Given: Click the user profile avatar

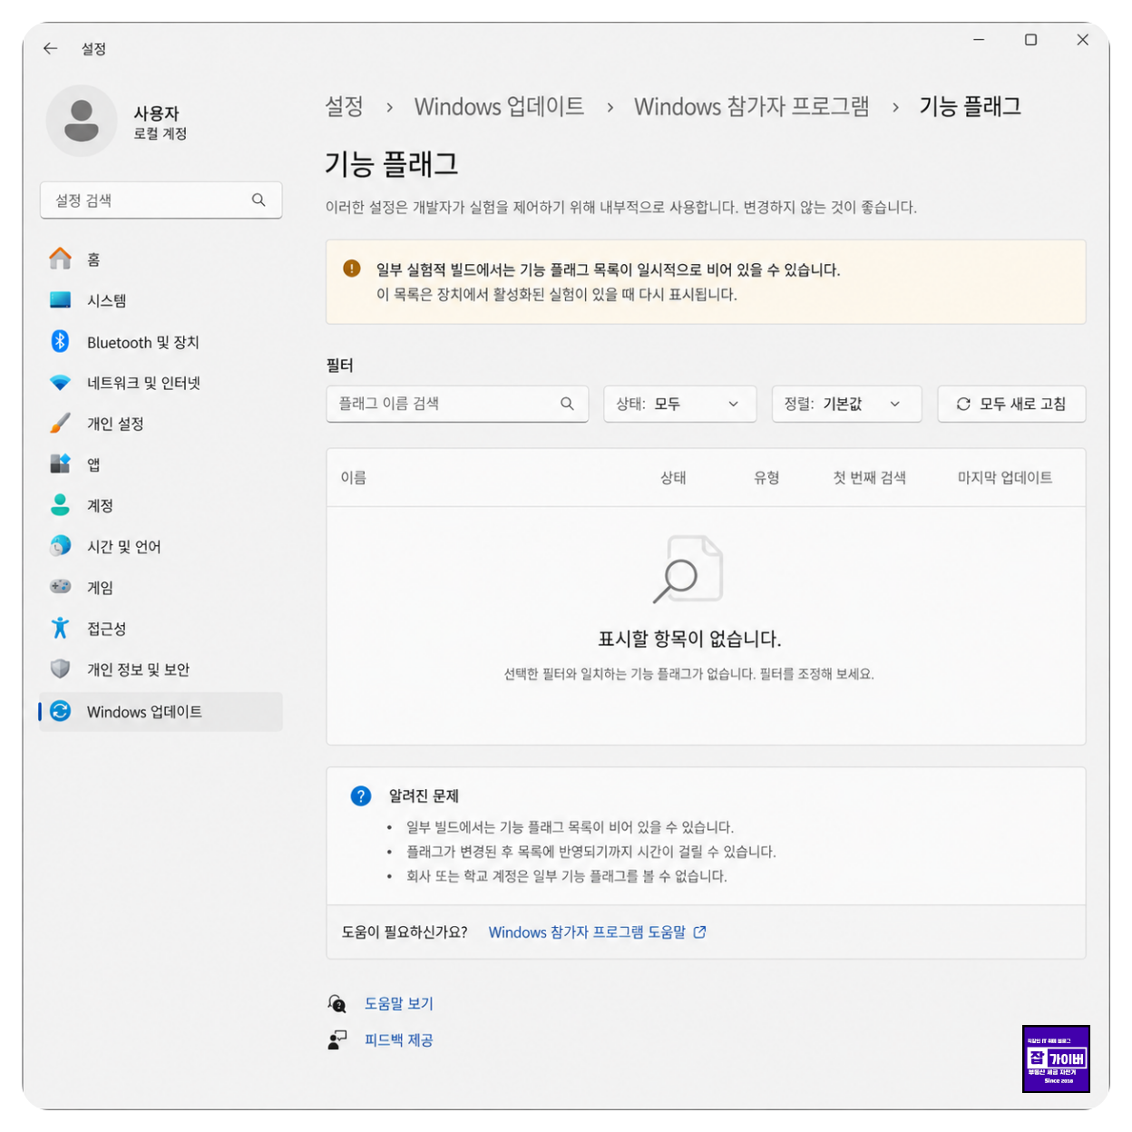Looking at the screenshot, I should pyautogui.click(x=82, y=121).
